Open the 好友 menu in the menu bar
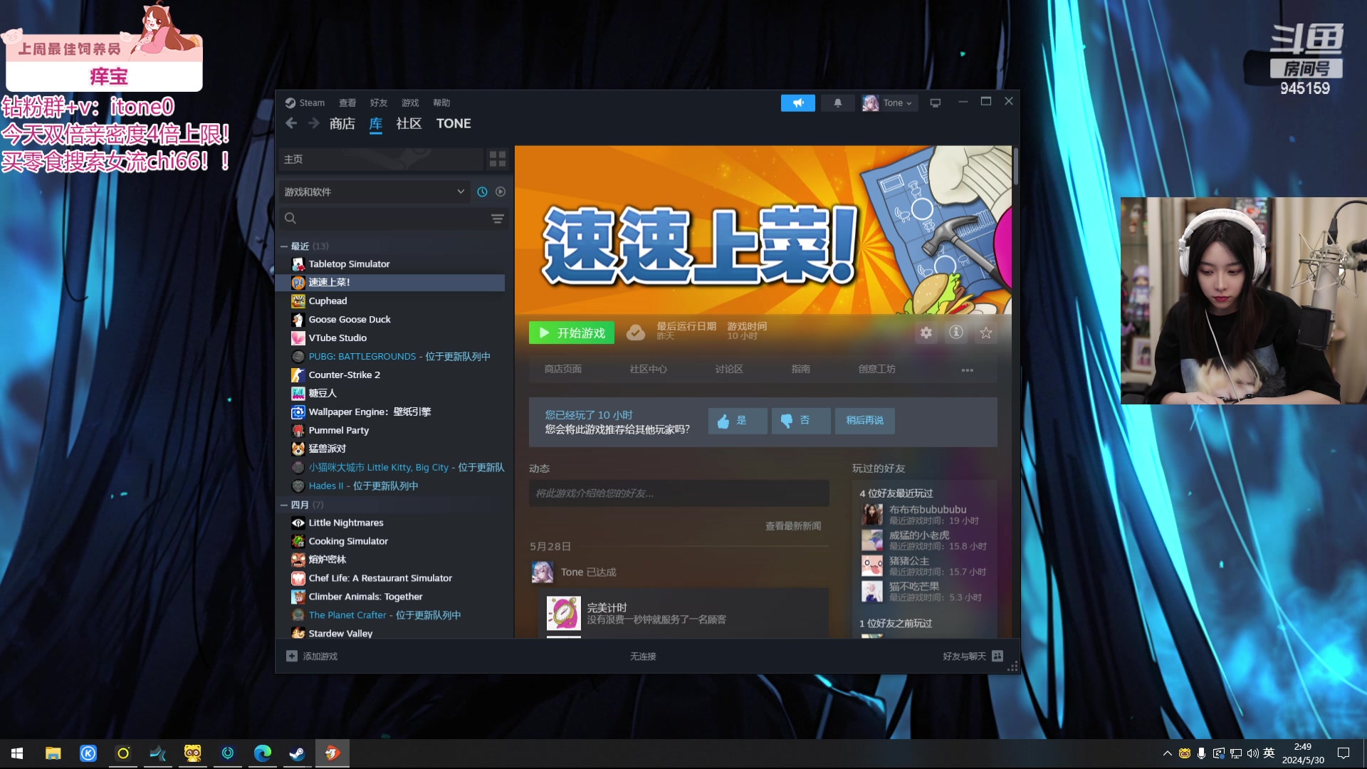The image size is (1367, 769). pos(379,103)
